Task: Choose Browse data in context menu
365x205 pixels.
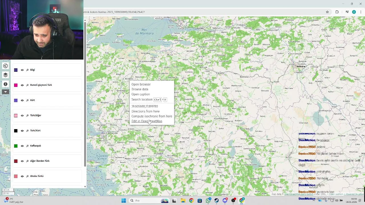Action: tap(140, 89)
